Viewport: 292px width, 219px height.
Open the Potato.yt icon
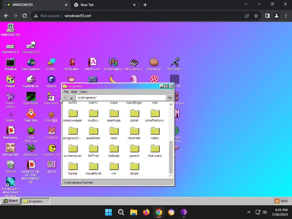pos(154,64)
